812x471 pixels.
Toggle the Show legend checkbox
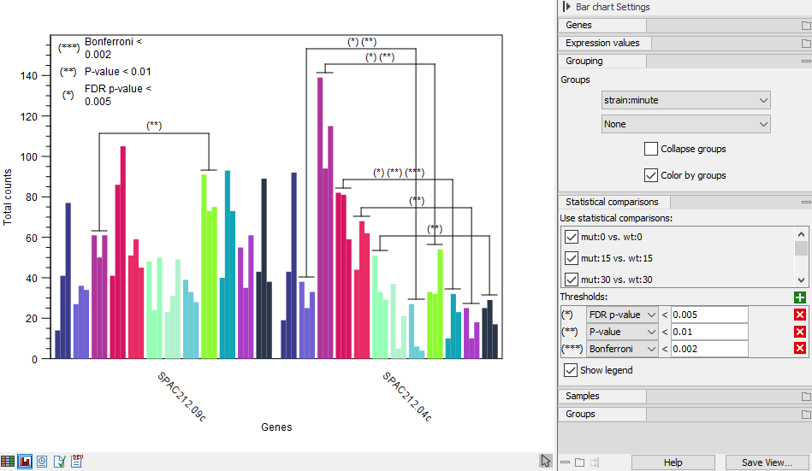point(572,371)
